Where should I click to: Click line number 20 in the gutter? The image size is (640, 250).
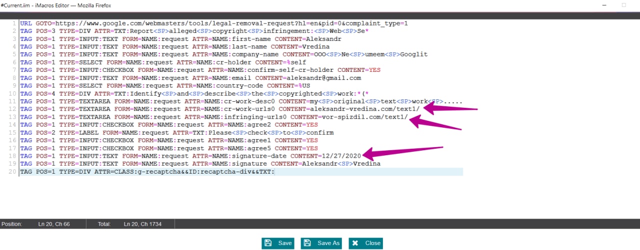[x=13, y=172]
